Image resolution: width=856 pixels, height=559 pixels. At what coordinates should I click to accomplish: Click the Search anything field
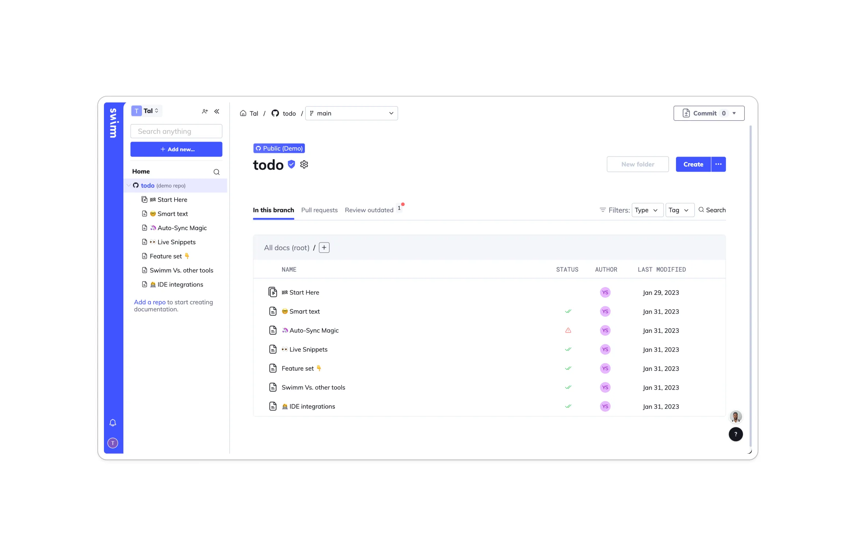[x=176, y=131]
